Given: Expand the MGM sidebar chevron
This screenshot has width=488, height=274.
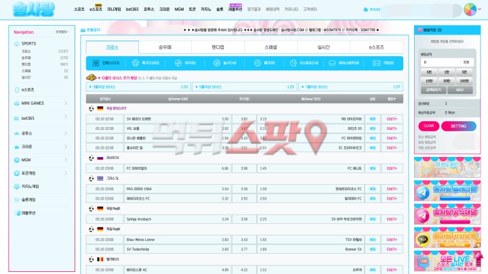Looking at the screenshot, I should click(66, 160).
